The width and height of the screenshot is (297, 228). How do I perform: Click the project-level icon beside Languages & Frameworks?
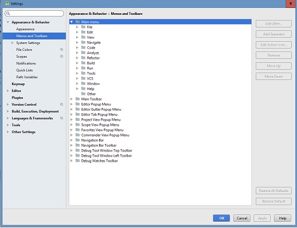tap(61, 118)
